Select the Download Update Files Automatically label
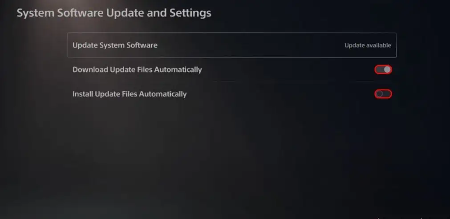The width and height of the screenshot is (450, 219). (137, 70)
